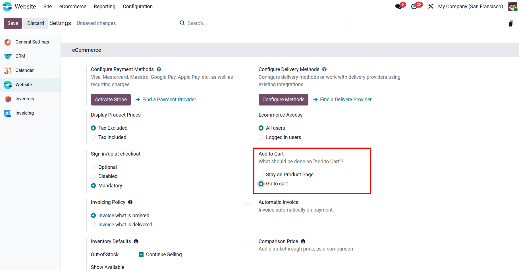
Task: Open My Company (San Francisco) switcher
Action: tap(470, 7)
